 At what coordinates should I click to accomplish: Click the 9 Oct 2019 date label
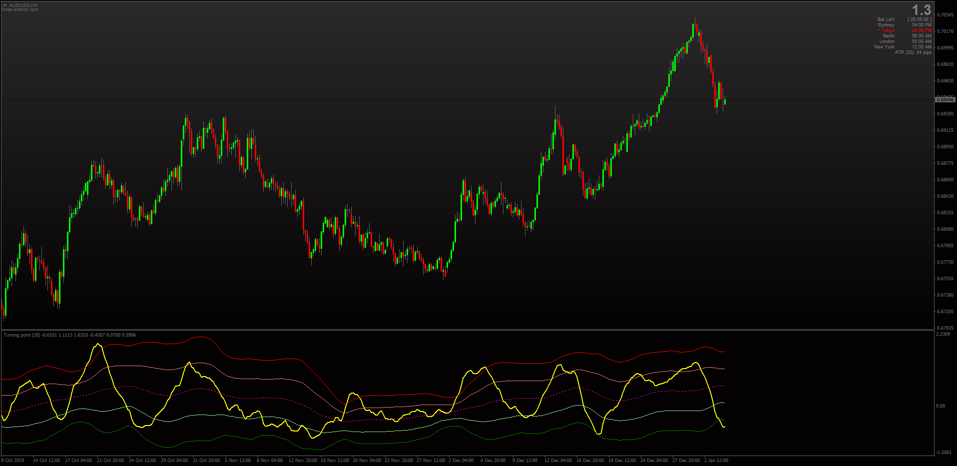13,461
